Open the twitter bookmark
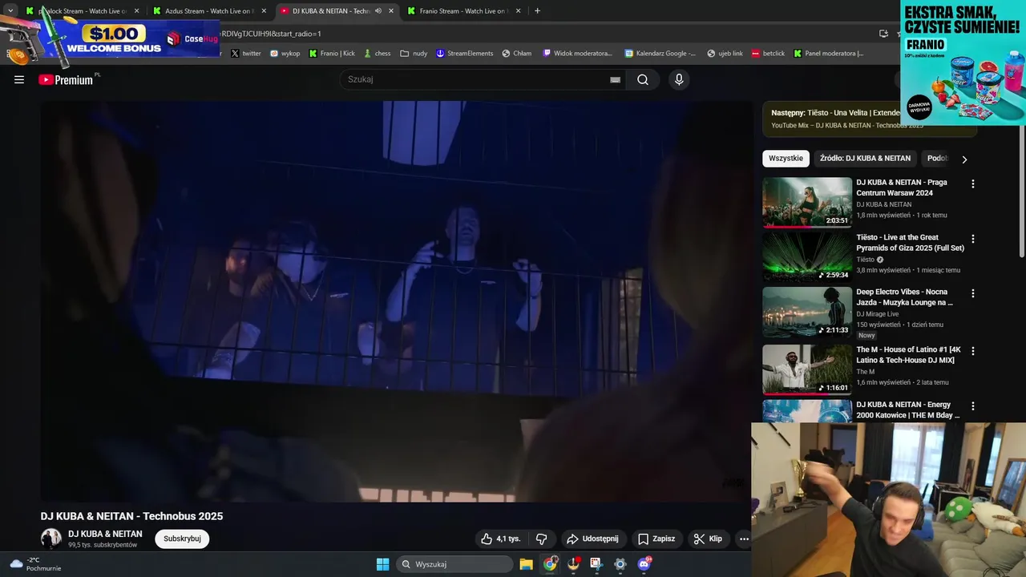The width and height of the screenshot is (1026, 577). 246,54
